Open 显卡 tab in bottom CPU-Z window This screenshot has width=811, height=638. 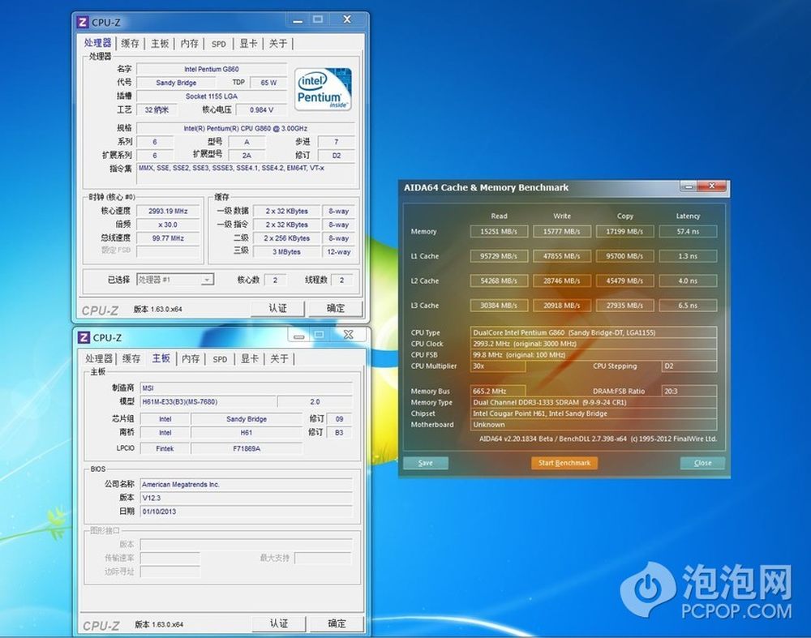249,359
